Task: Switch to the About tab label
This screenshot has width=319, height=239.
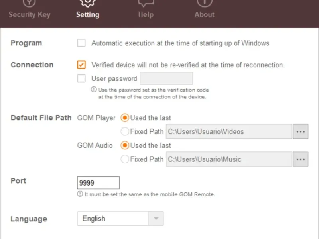Action: [204, 15]
